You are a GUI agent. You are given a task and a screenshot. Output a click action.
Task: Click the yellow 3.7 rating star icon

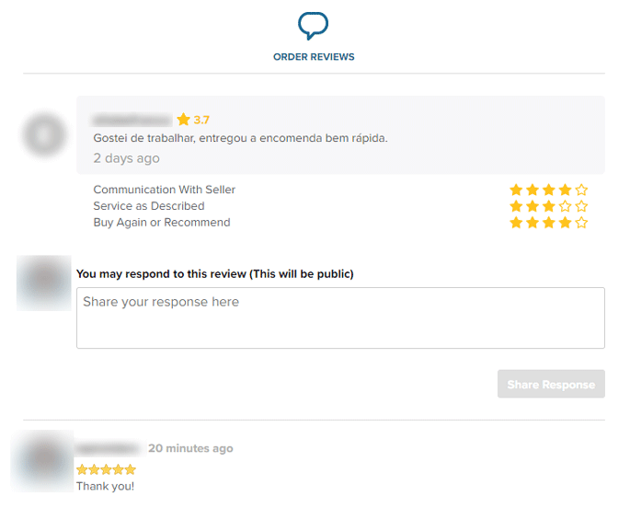[184, 120]
